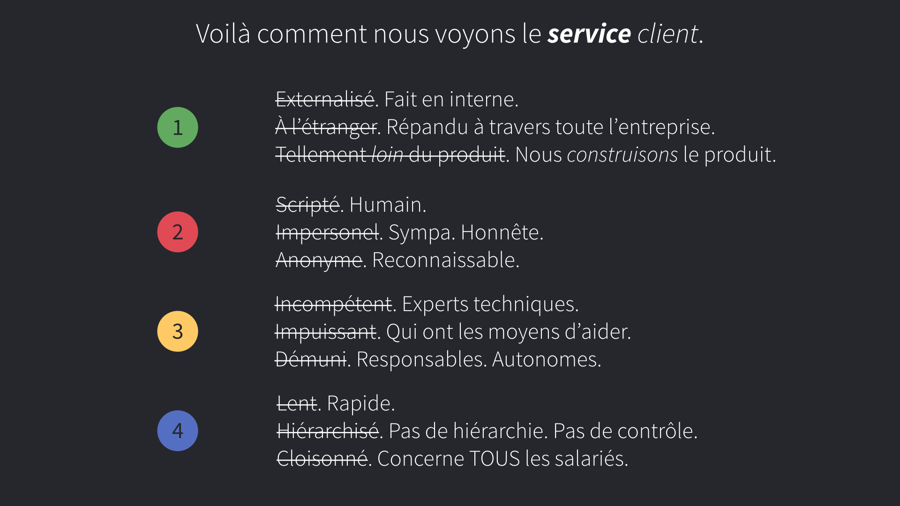The width and height of the screenshot is (900, 506).
Task: Click the bold word "service" in title
Action: [589, 34]
